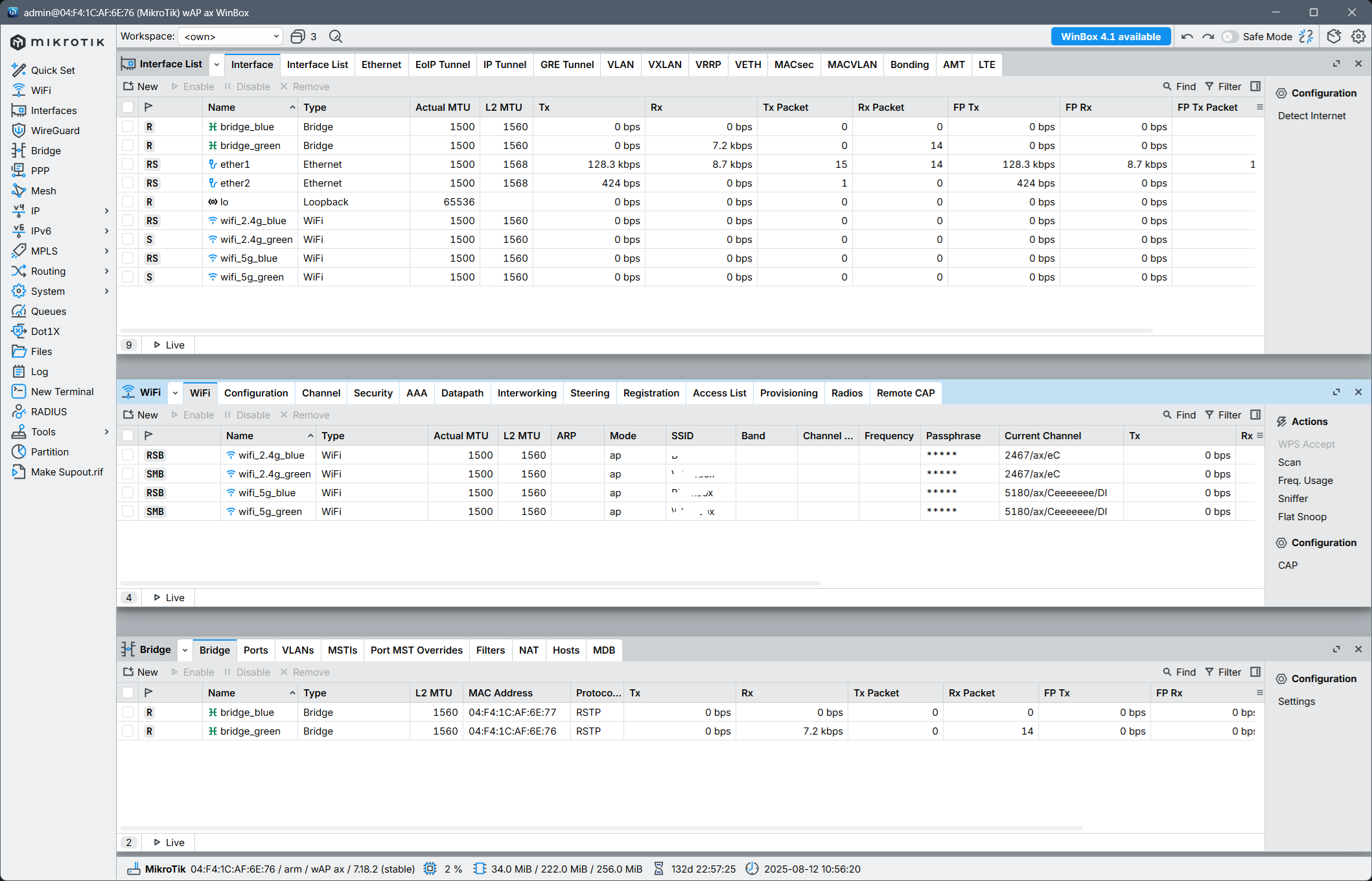The height and width of the screenshot is (881, 1372).
Task: Open the Workspace dropdown
Action: point(231,36)
